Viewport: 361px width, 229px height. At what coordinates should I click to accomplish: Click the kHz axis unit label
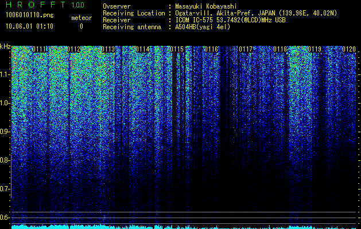click(x=5, y=46)
